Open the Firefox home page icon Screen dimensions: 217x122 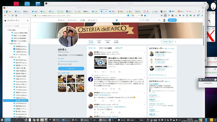click(x=16, y=16)
